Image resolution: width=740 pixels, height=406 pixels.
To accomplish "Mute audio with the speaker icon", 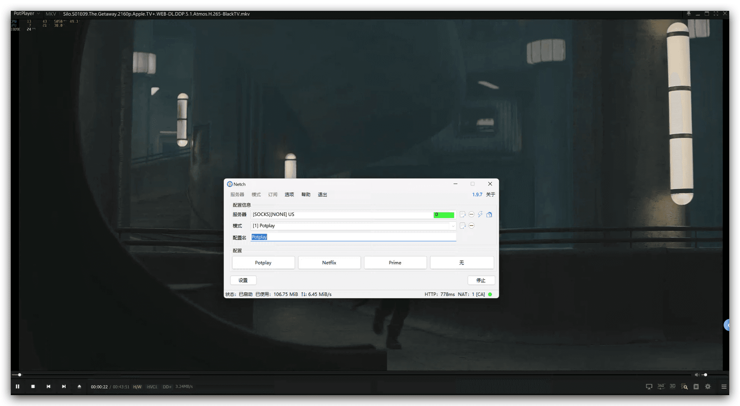I will [697, 375].
